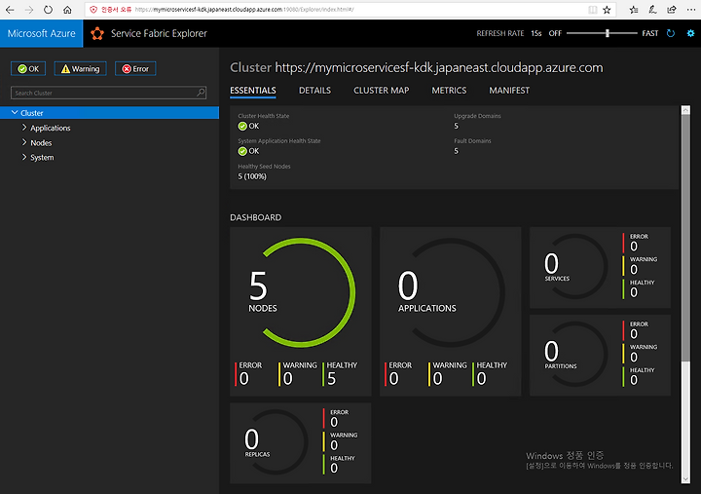
Task: Click the cluster URL heading text
Action: click(439, 67)
